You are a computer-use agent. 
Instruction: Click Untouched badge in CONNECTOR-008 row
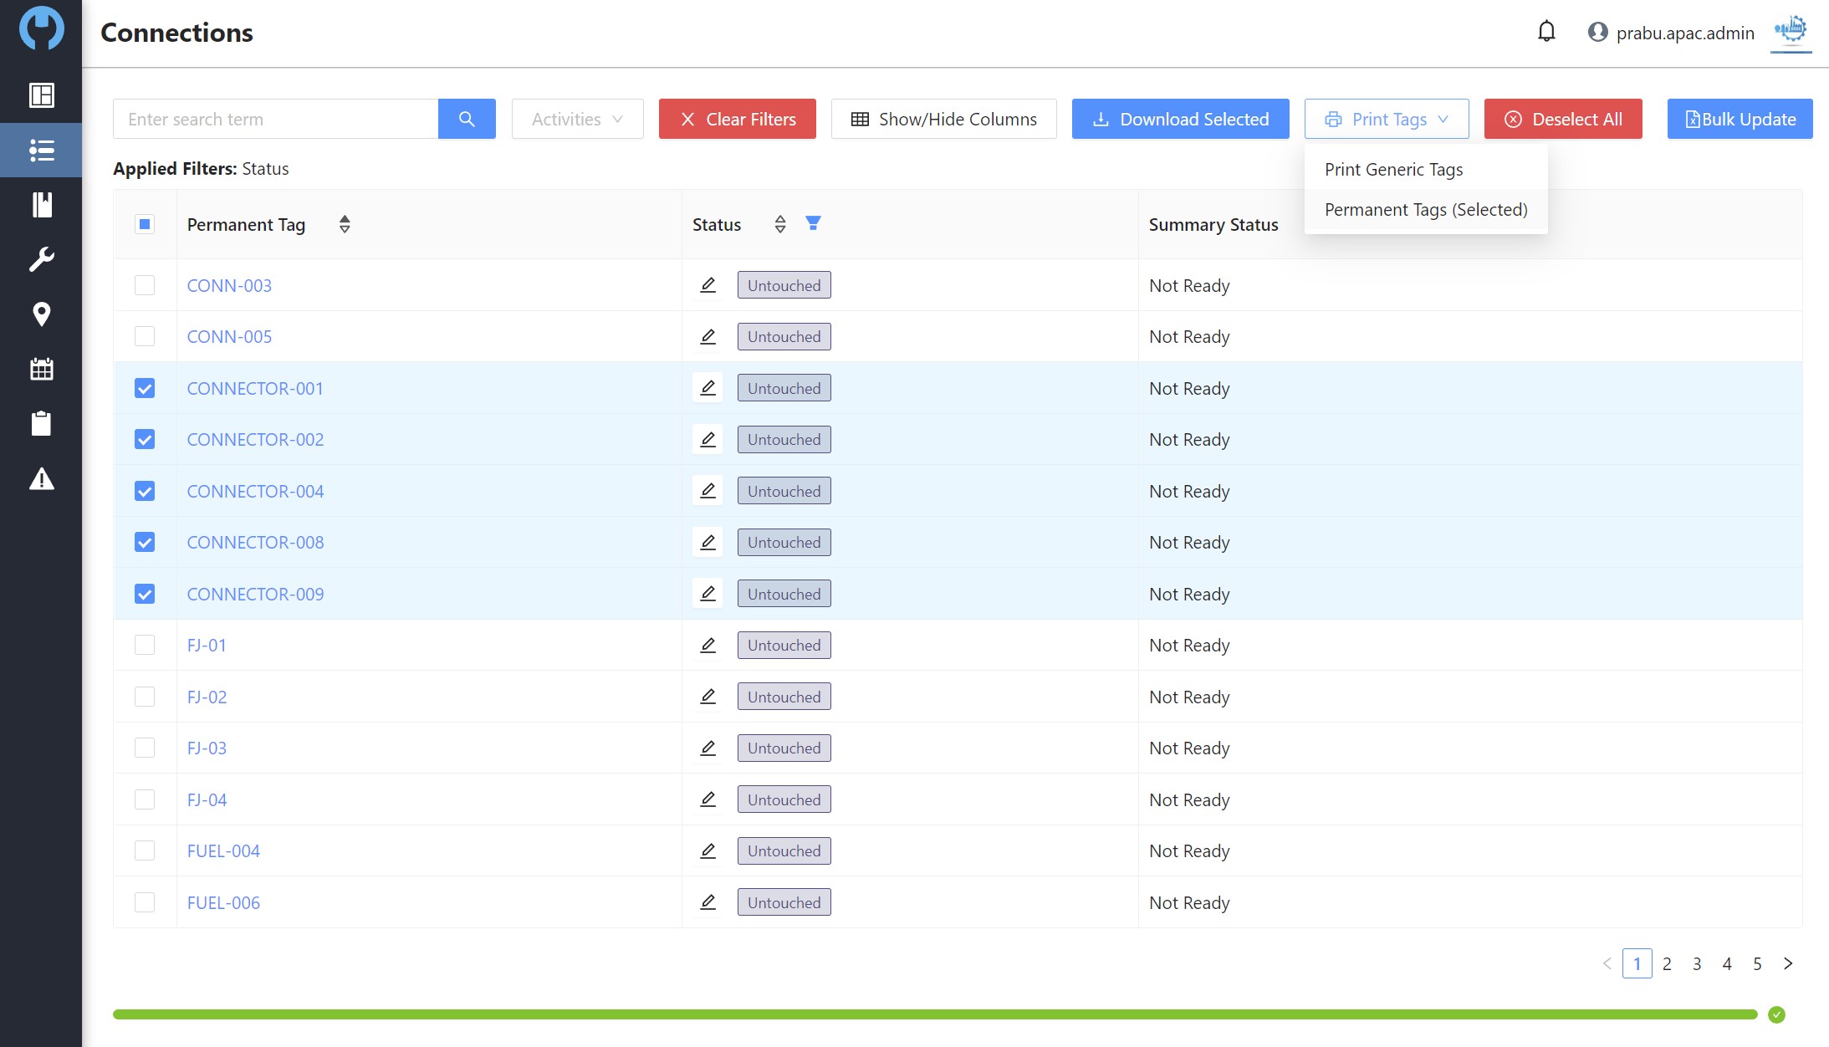(784, 543)
